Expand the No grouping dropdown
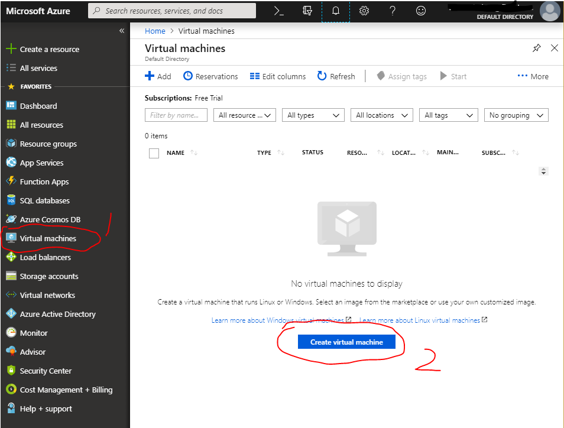The height and width of the screenshot is (428, 564). click(516, 115)
